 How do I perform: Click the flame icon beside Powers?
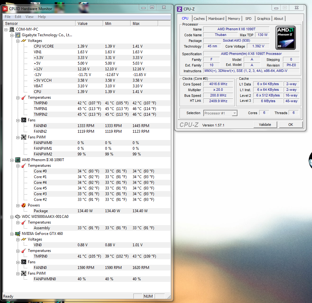pyautogui.click(x=24, y=205)
